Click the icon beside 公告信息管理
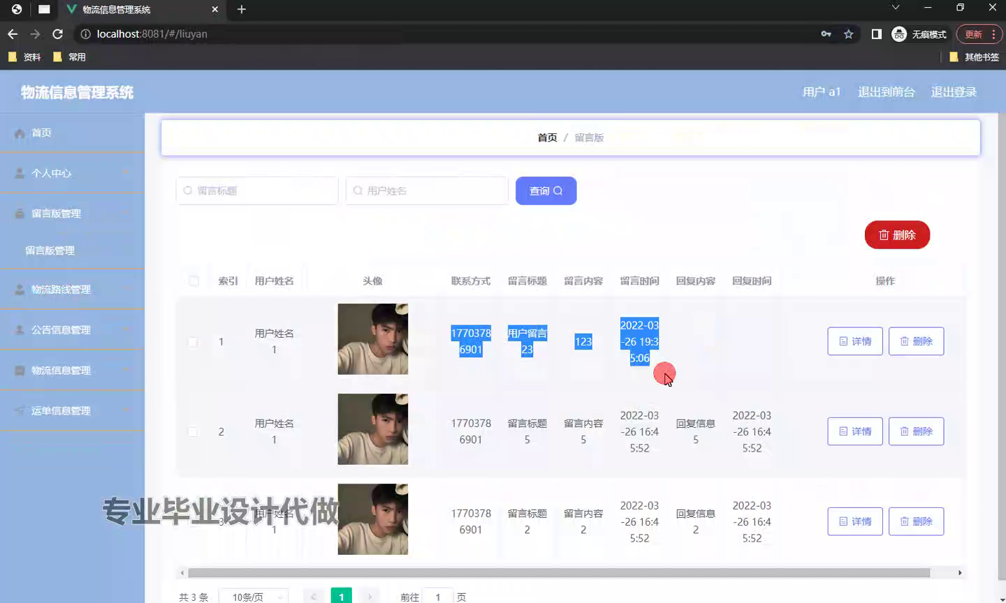Image resolution: width=1006 pixels, height=603 pixels. coord(20,330)
